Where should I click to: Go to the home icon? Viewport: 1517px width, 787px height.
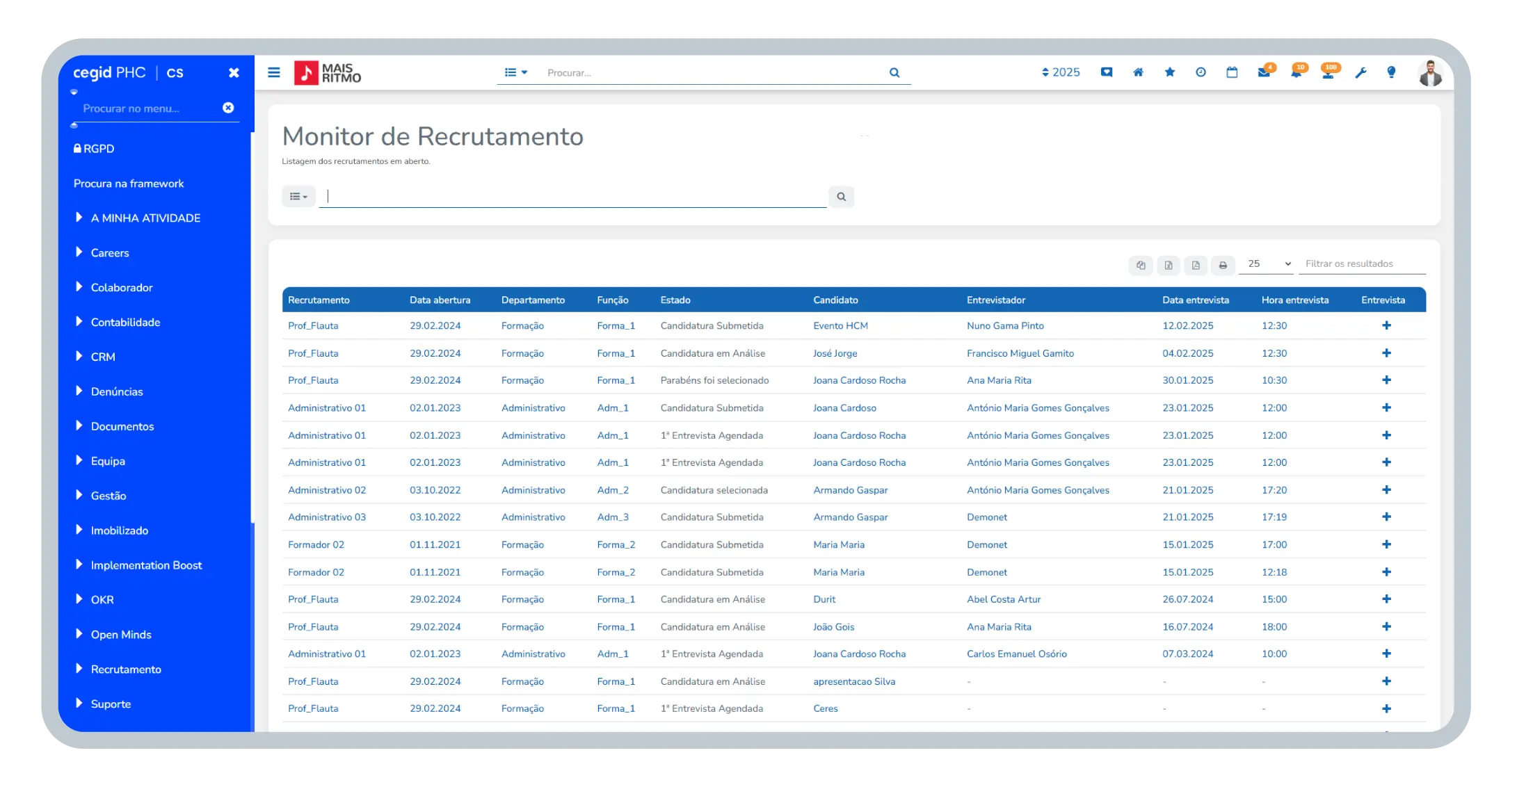coord(1138,72)
